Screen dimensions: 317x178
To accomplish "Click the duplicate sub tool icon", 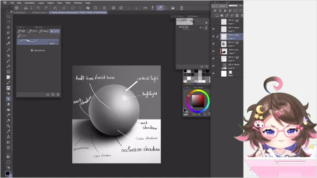I will 53,94.
